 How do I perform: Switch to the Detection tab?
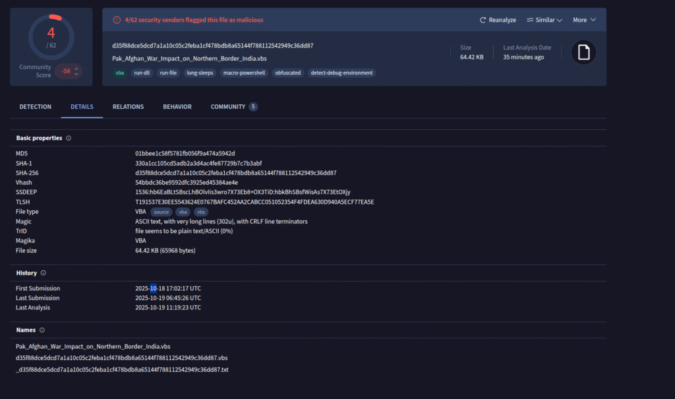[x=35, y=107]
